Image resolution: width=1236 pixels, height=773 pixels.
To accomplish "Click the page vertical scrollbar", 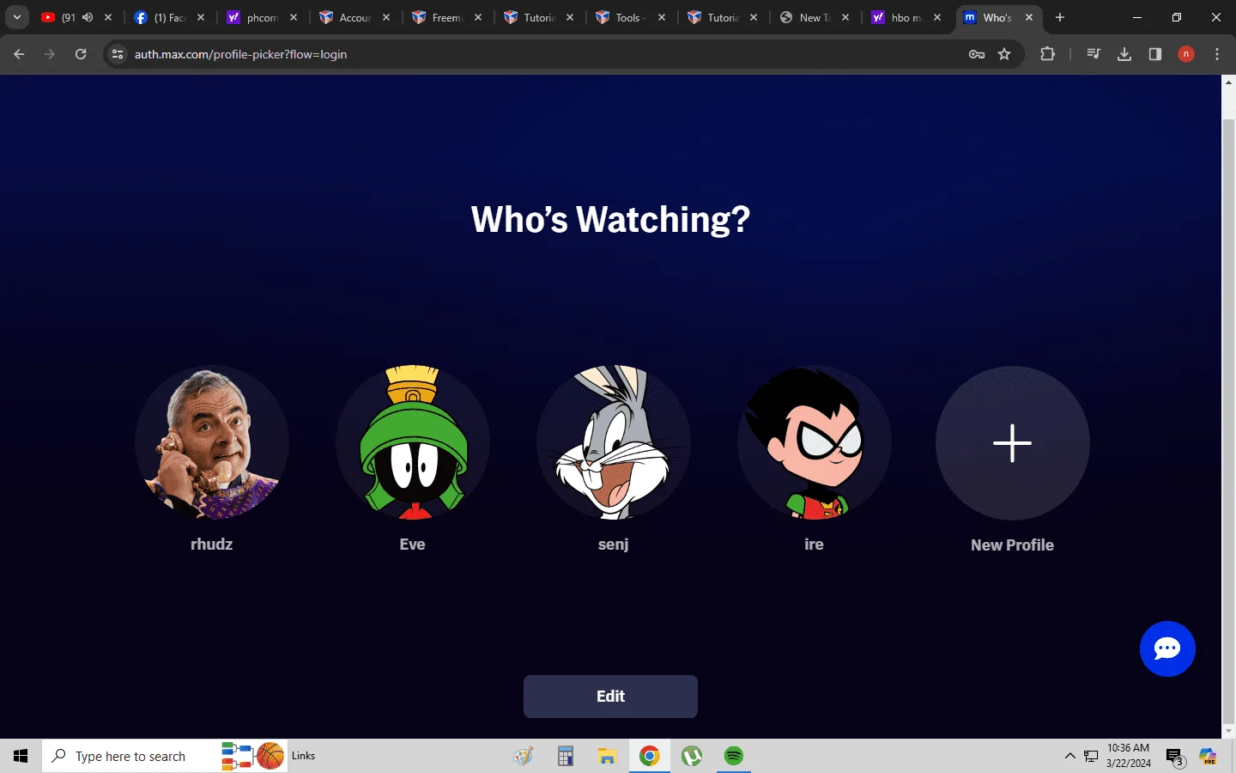I will (1228, 421).
